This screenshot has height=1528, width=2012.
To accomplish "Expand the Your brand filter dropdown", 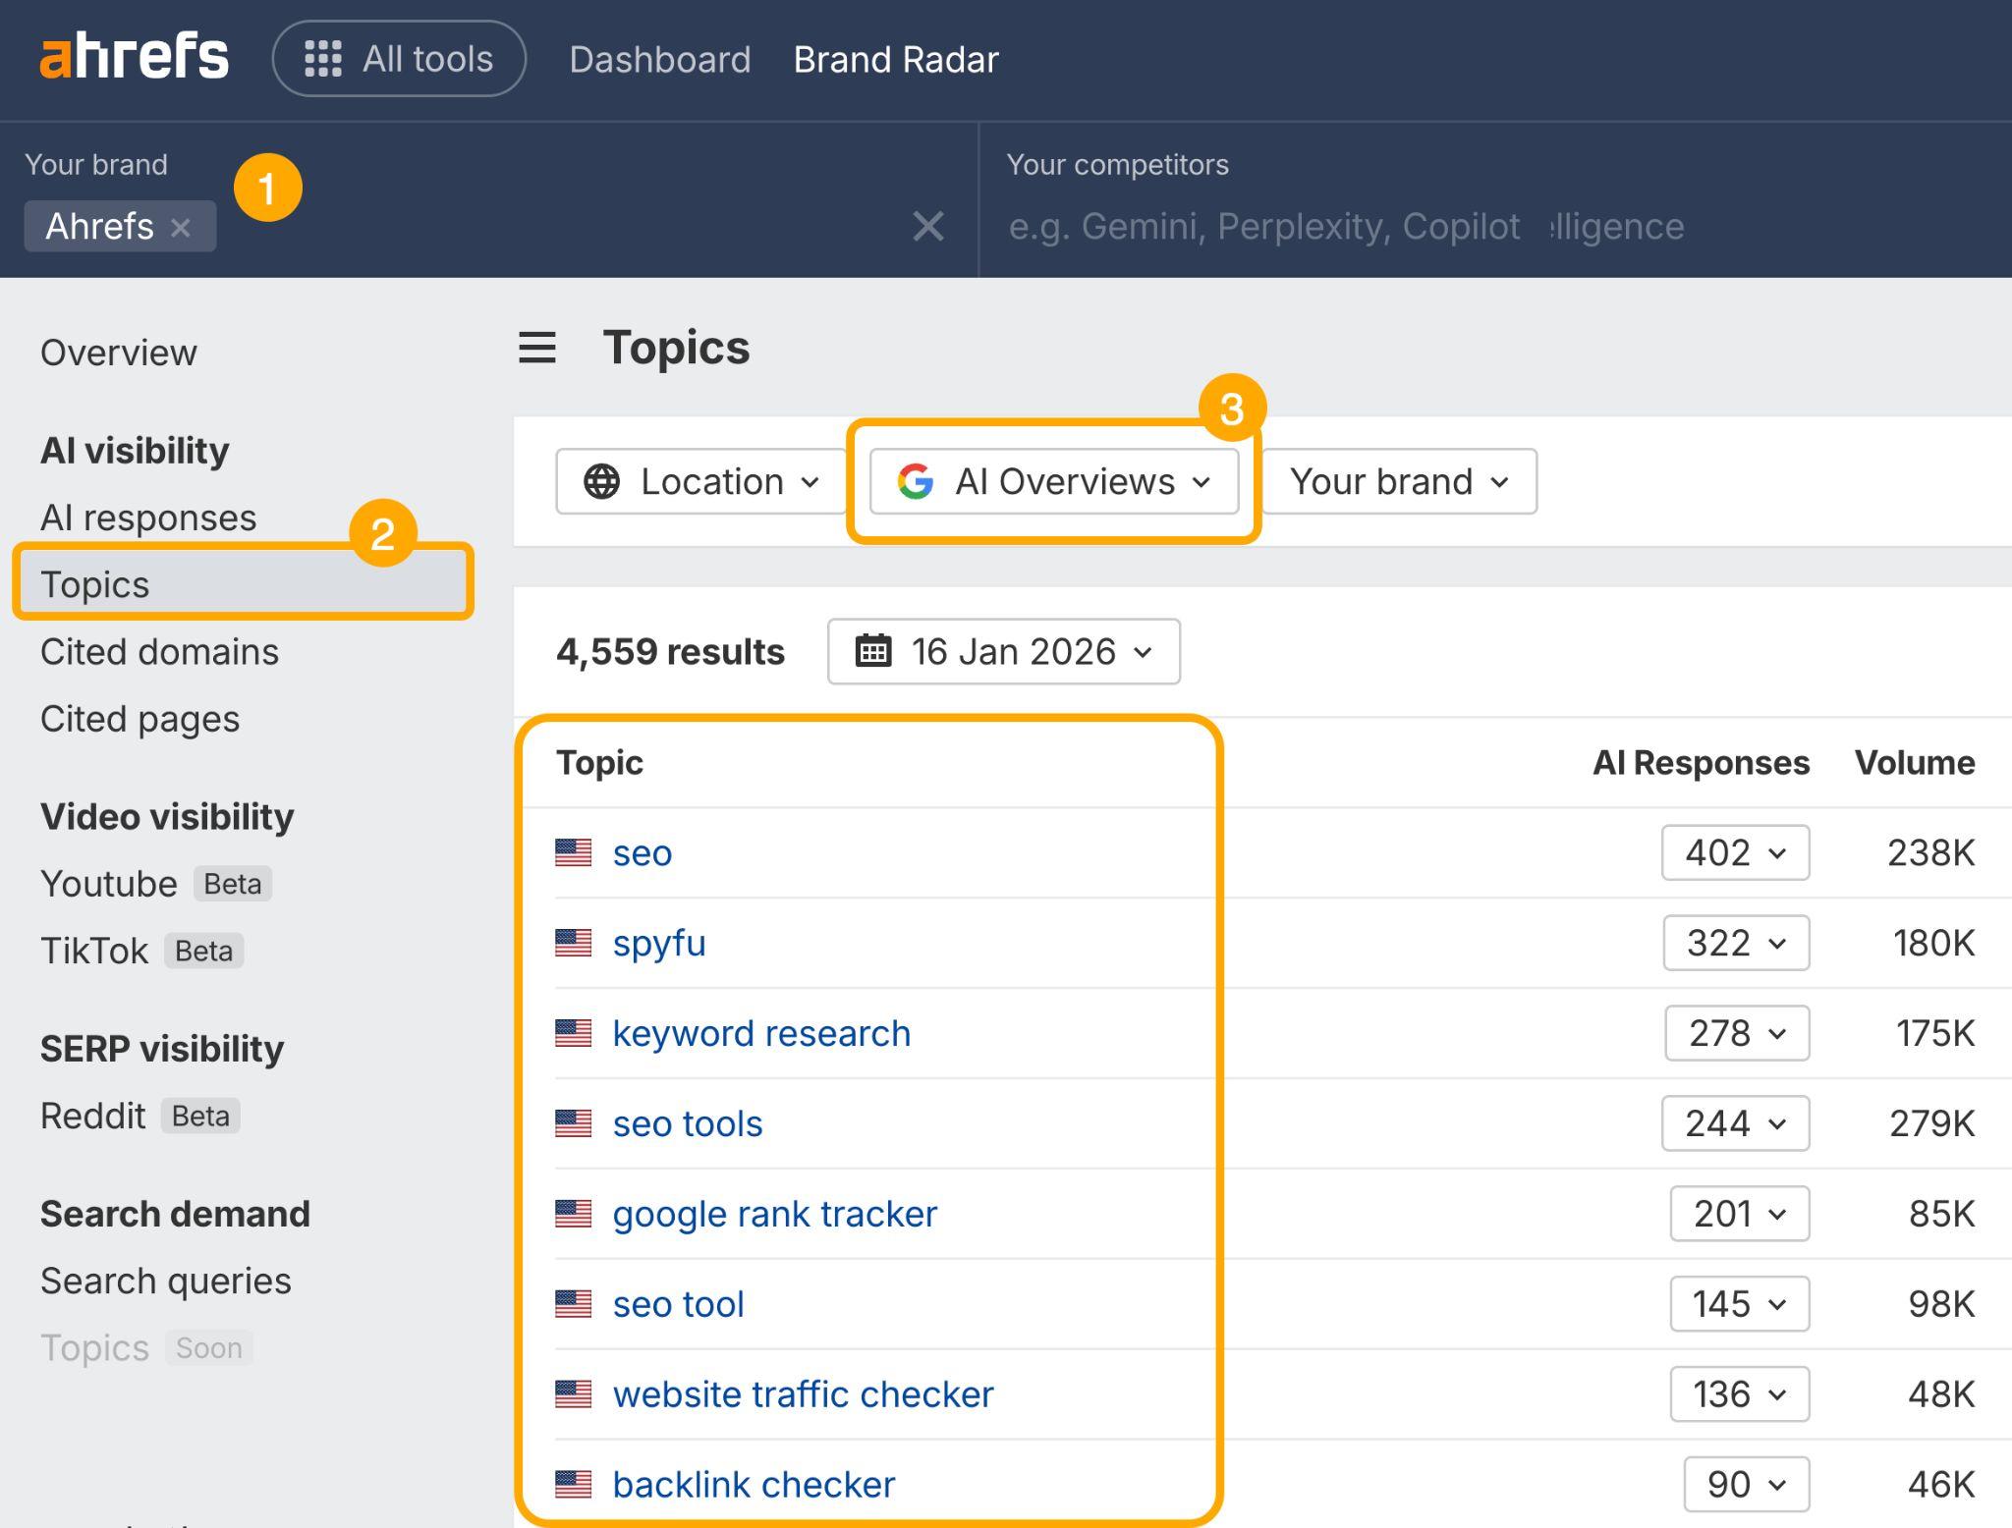I will pyautogui.click(x=1398, y=481).
